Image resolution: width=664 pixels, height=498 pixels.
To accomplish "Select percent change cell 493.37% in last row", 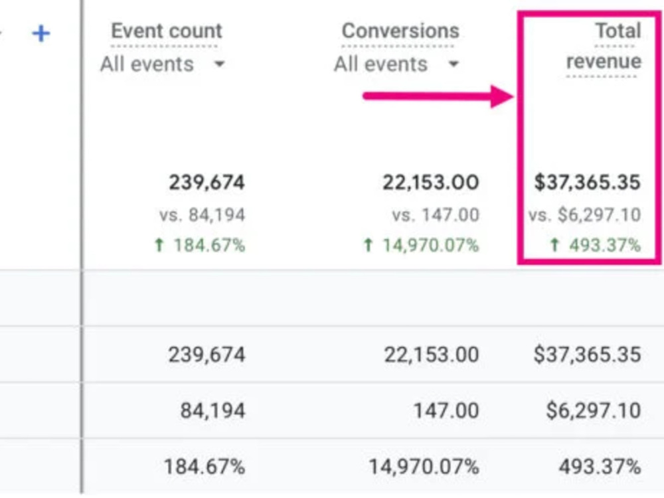I will tap(600, 467).
